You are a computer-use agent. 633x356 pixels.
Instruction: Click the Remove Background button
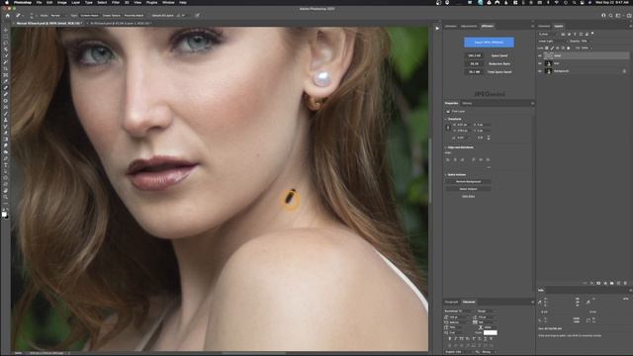point(468,182)
